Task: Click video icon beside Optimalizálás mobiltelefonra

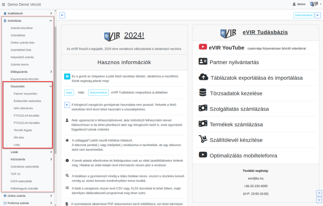Action: tap(203, 154)
